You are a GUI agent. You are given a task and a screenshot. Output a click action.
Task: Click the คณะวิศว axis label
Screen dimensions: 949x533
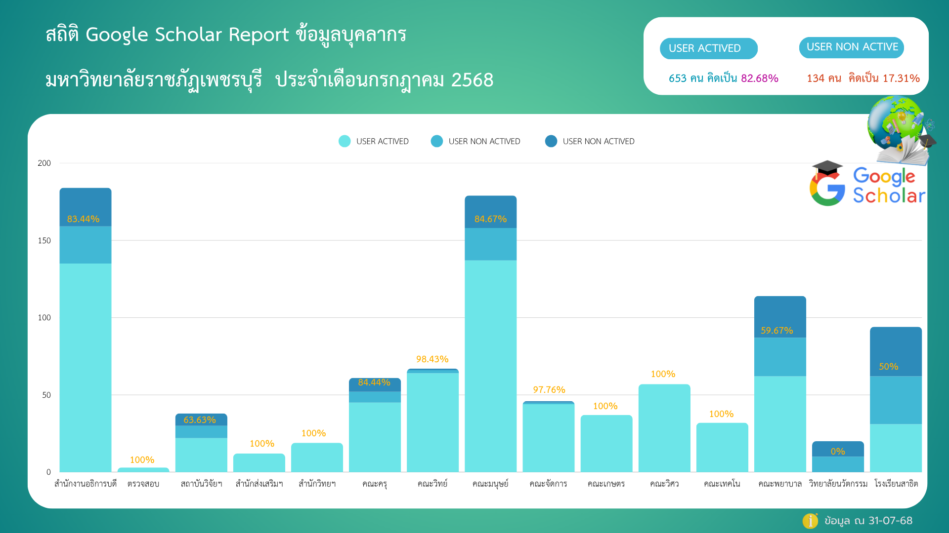pos(664,484)
